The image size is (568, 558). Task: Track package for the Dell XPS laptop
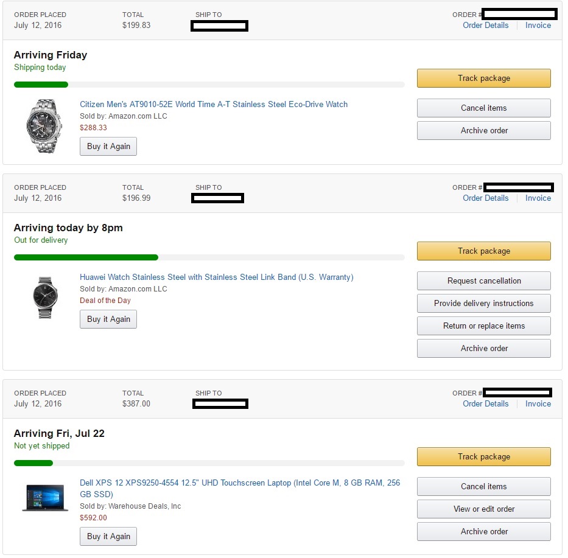[x=483, y=457]
